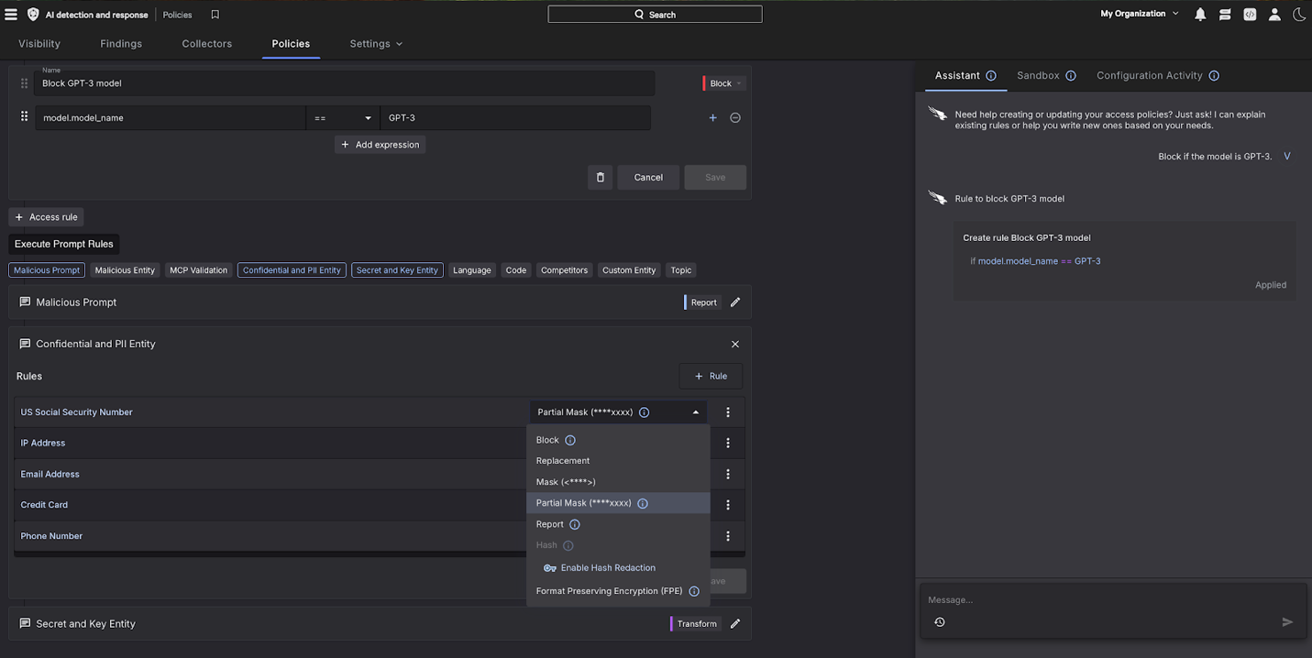Expand the == operator dropdown

point(343,118)
